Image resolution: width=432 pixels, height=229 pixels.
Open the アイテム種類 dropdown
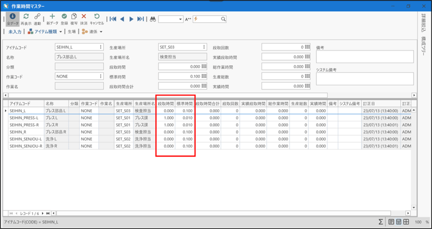click(46, 32)
